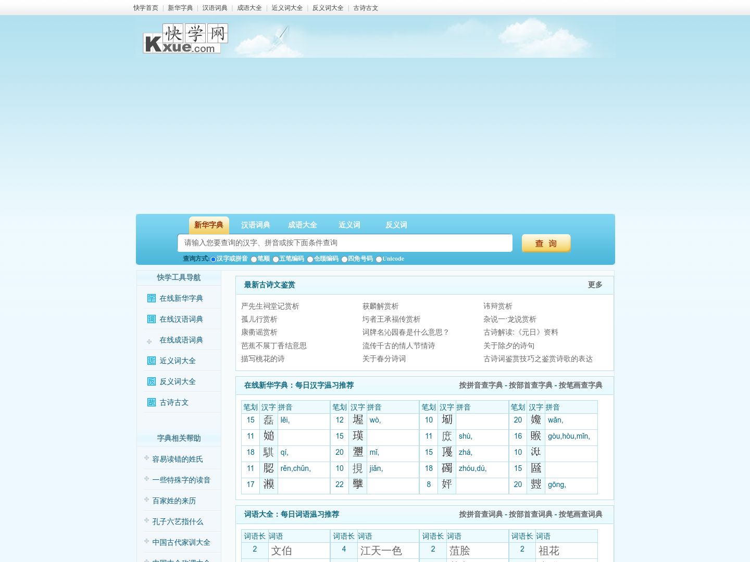Image resolution: width=750 pixels, height=562 pixels.
Task: Open the word 文伯
Action: click(x=281, y=551)
